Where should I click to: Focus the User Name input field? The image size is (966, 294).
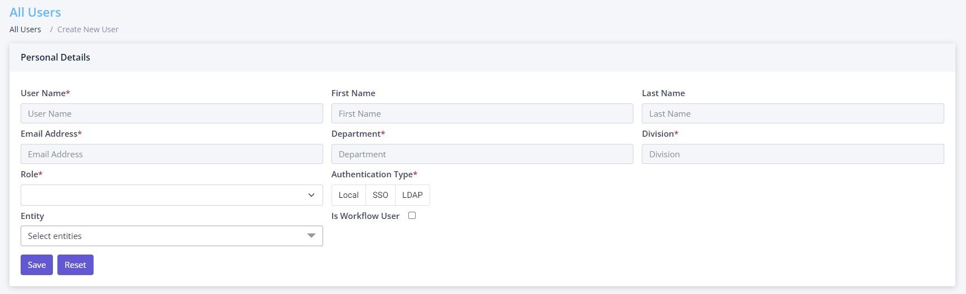[172, 113]
